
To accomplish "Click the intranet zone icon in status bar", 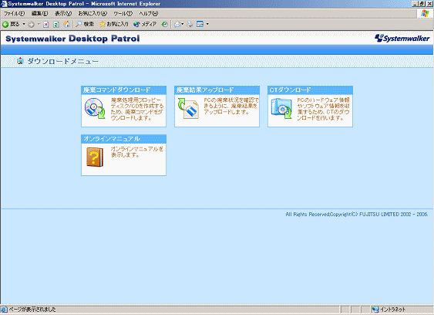I will coord(375,310).
